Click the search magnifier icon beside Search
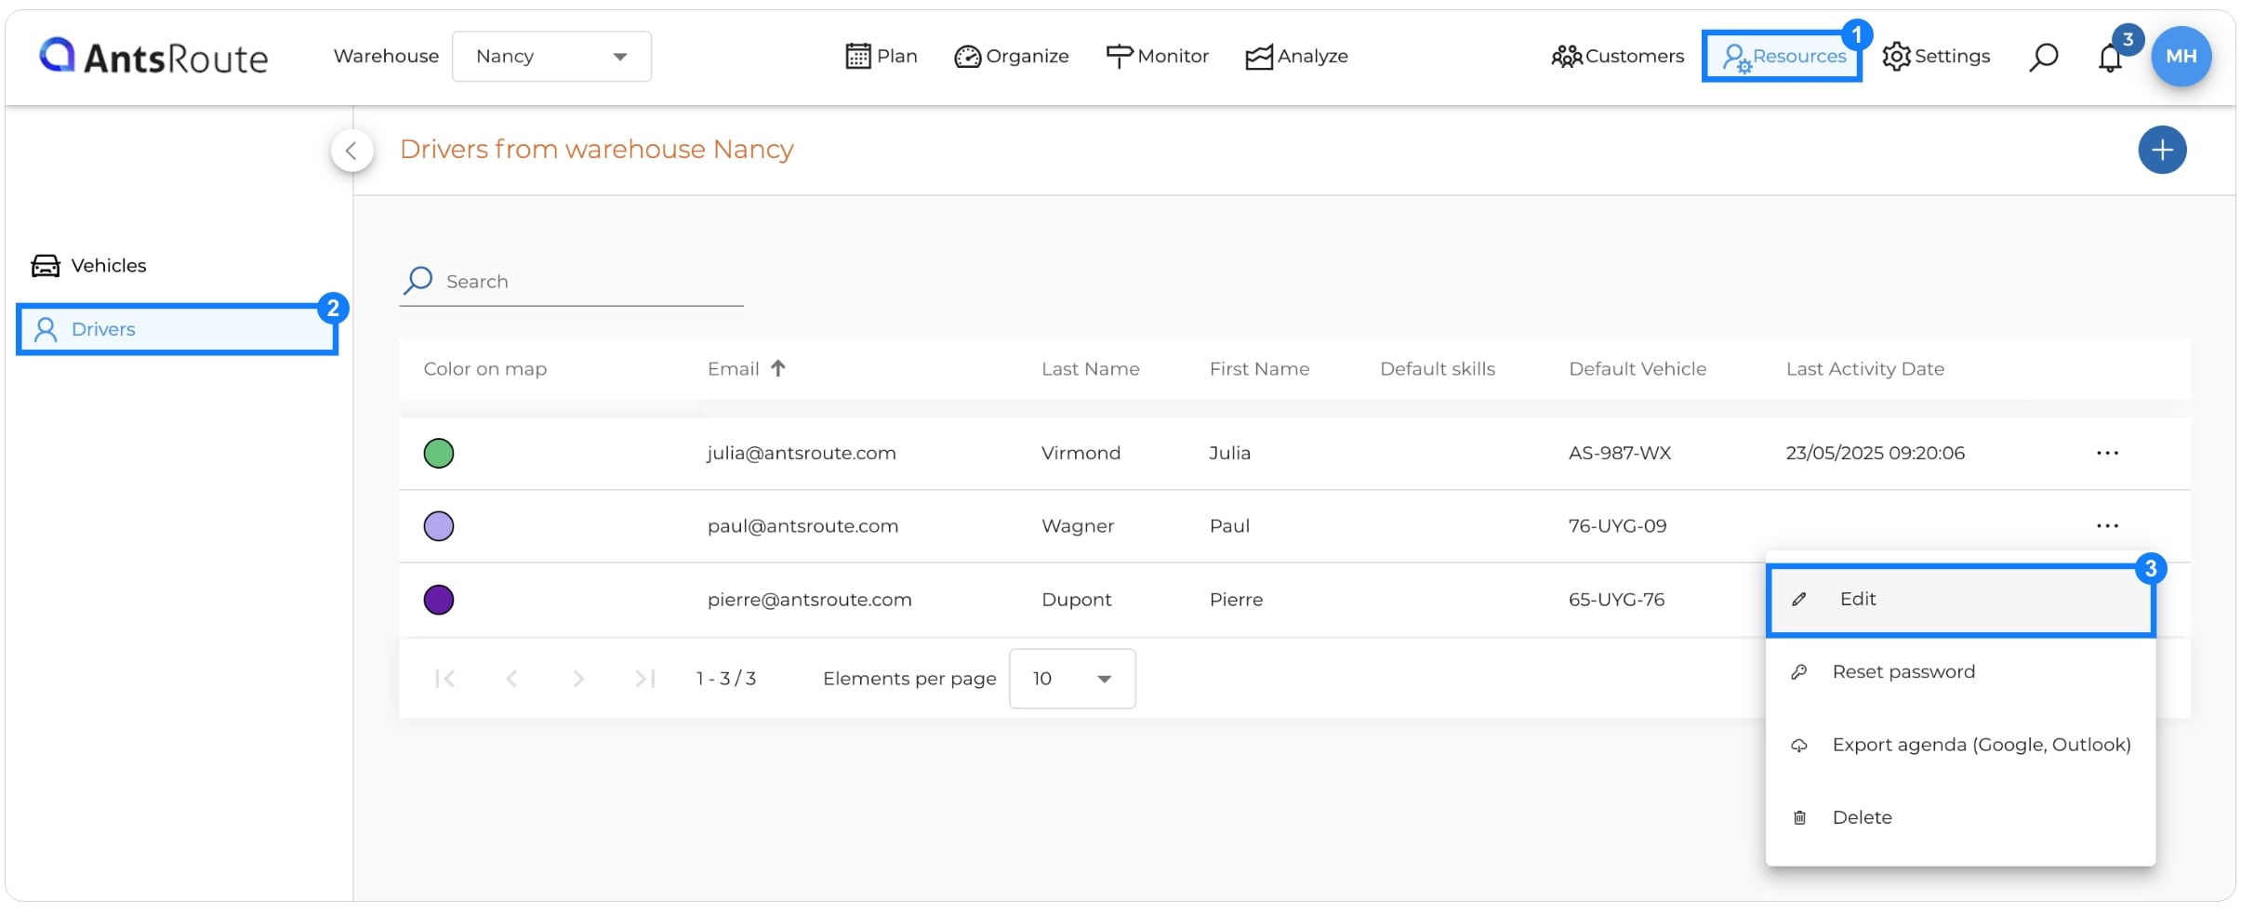Viewport: 2241px width, 913px height. pyautogui.click(x=418, y=280)
